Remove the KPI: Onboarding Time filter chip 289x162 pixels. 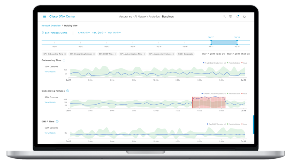click(65, 54)
